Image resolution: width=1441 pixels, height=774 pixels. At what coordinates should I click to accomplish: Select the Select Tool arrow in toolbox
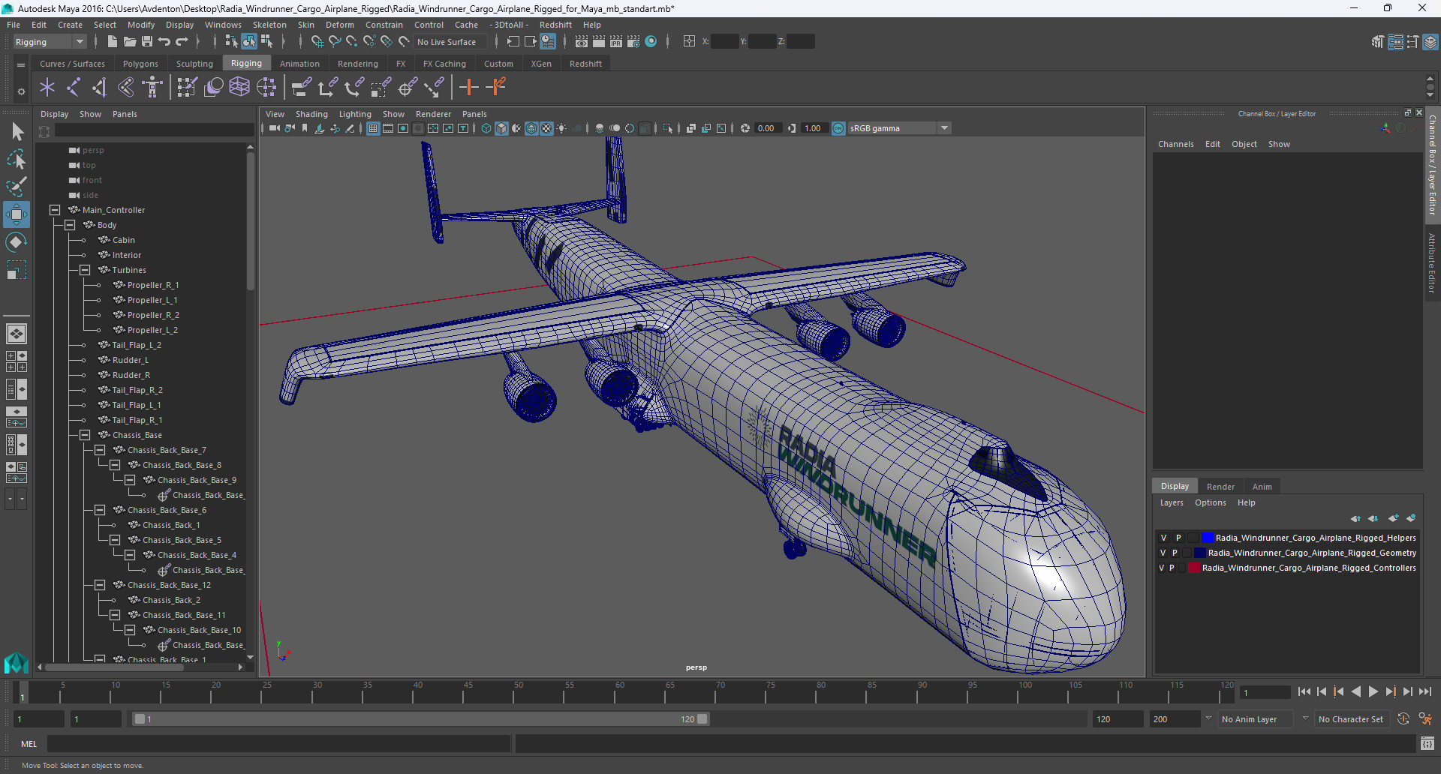click(x=17, y=132)
